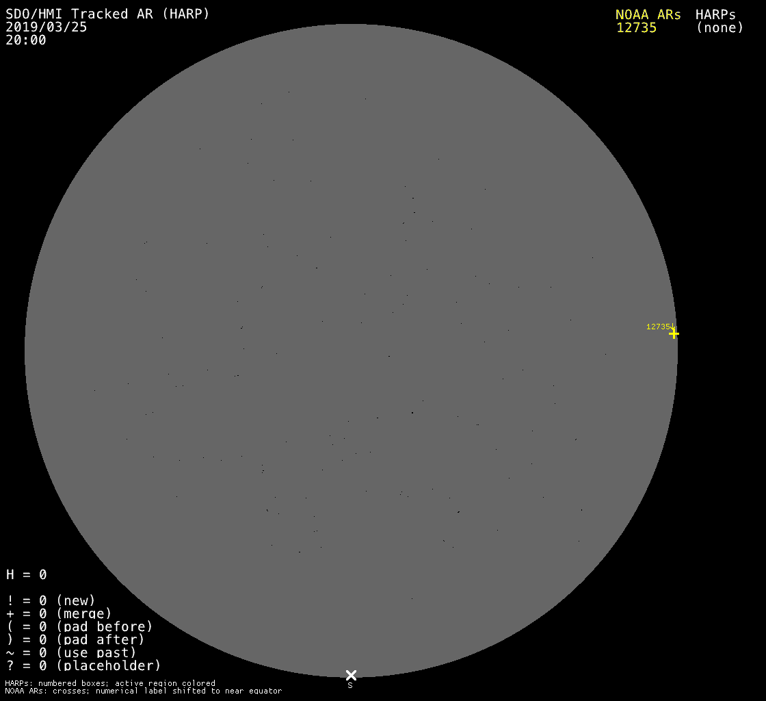Screen dimensions: 766x701
Task: Click the yellow cross marker for AR 12735
Action: (x=674, y=333)
